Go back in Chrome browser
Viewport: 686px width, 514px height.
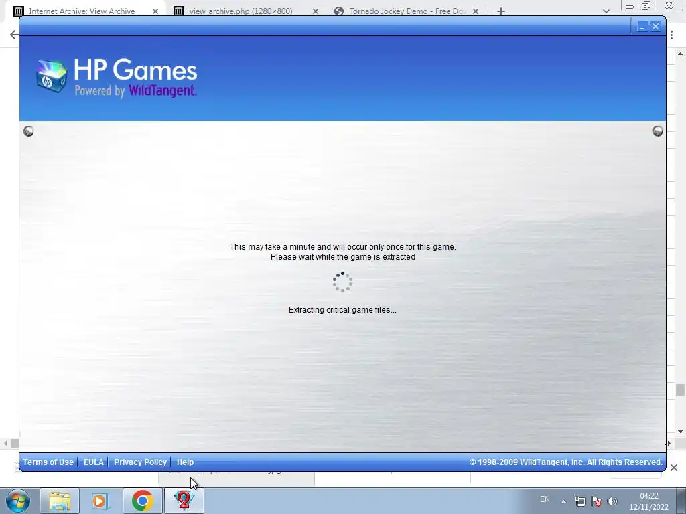tap(14, 35)
